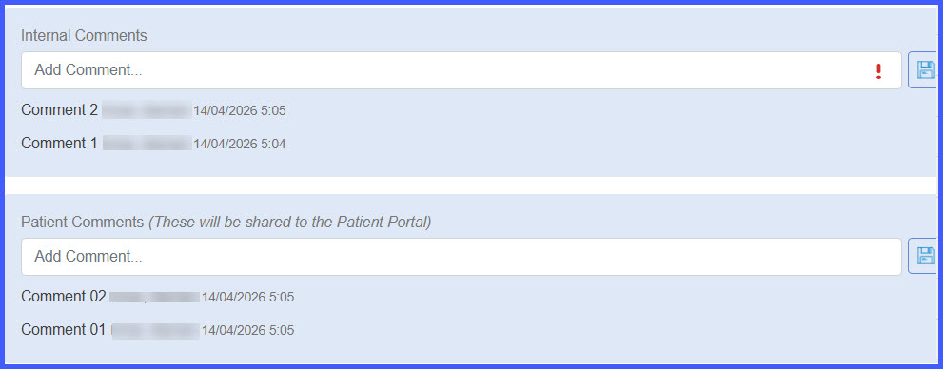
Task: Click the blurred author name next to Comment 1
Action: [147, 143]
